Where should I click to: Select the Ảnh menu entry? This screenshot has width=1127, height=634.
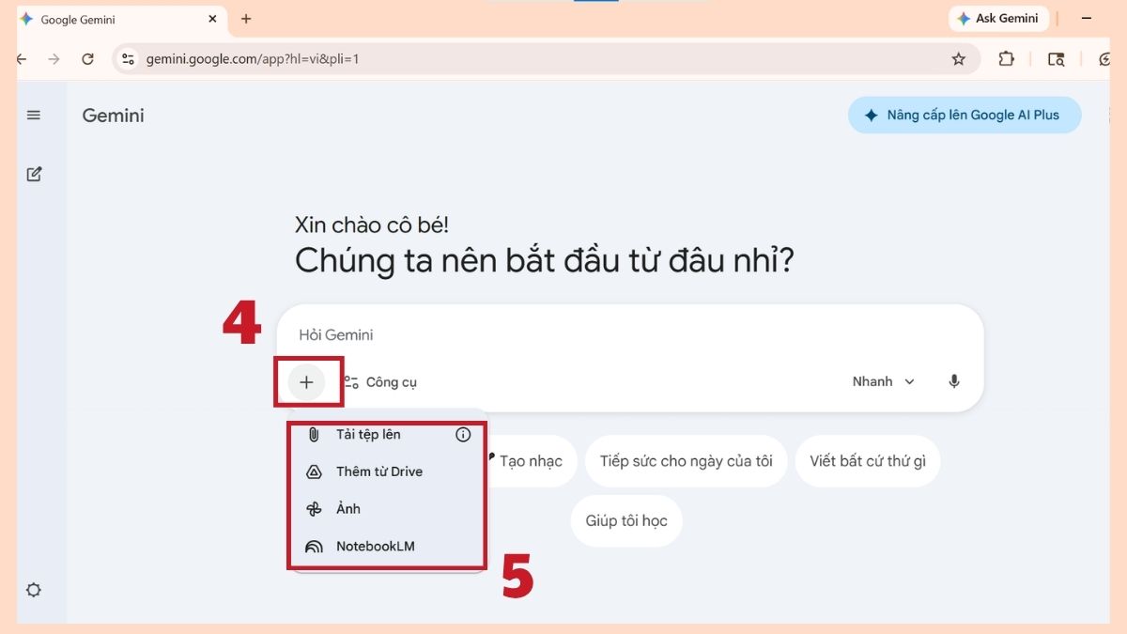[387, 509]
